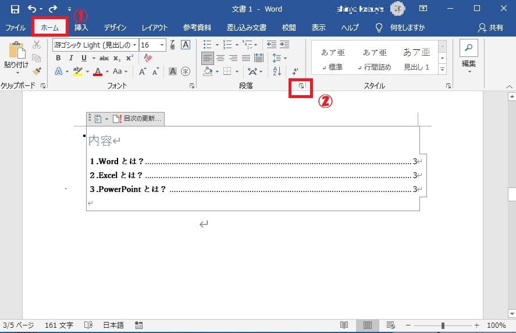Toggle strikethrough (abc) formatting
Image resolution: width=516 pixels, height=333 pixels.
point(104,58)
